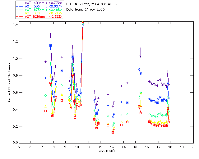
Task: Click the AOT 400nm legend entry
Action: tap(39, 3)
